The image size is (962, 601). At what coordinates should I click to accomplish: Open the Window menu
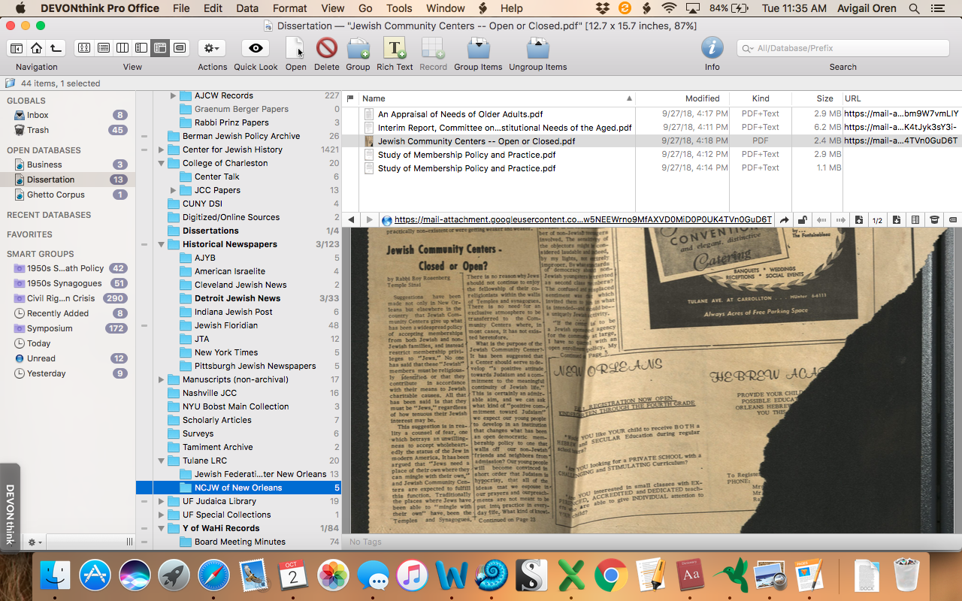[446, 8]
